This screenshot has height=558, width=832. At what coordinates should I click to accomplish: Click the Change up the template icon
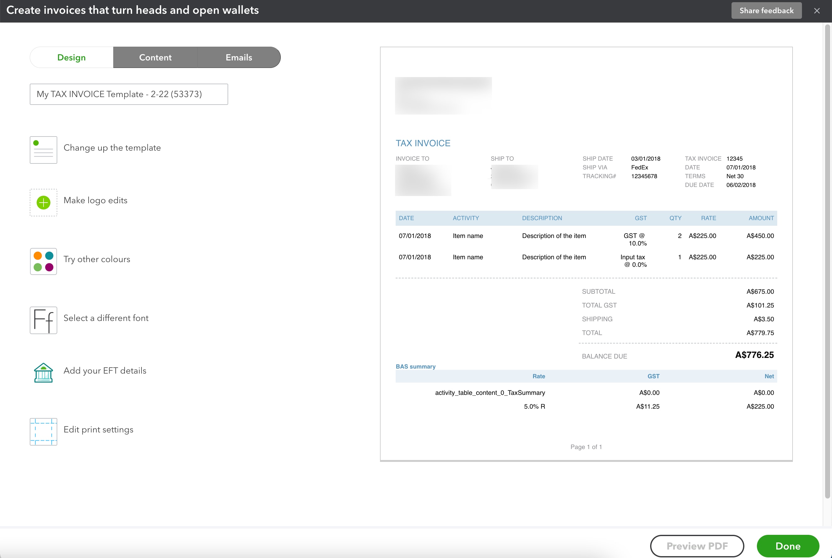(43, 150)
